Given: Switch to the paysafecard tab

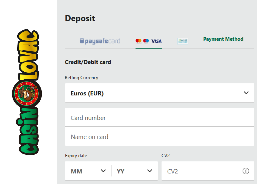Looking at the screenshot, I should pyautogui.click(x=100, y=41).
